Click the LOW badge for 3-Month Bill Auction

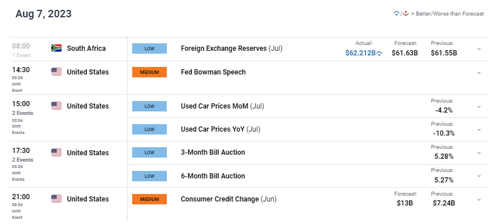(150, 152)
